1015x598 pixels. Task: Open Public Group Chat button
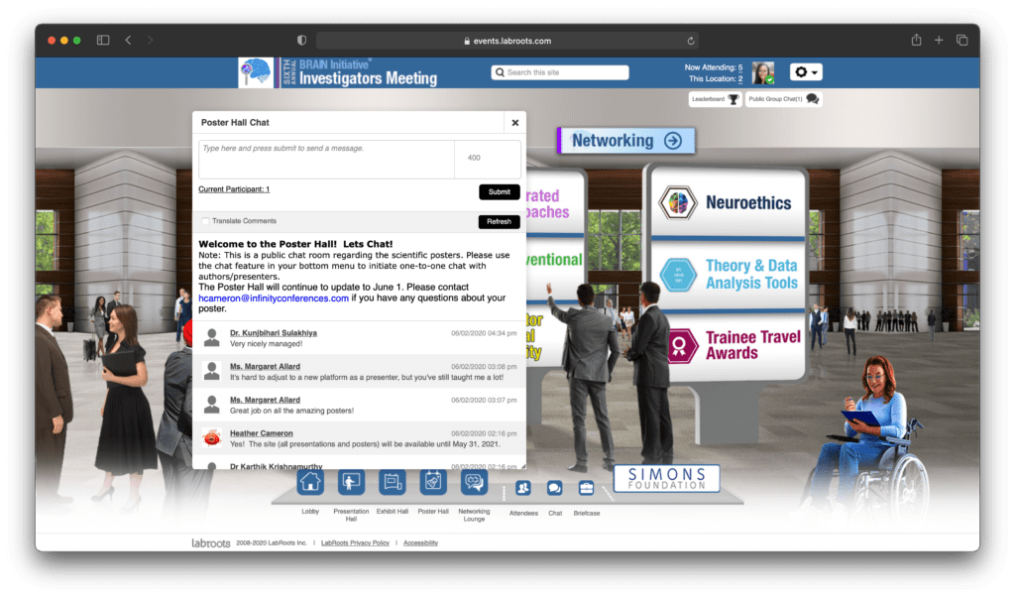784,99
